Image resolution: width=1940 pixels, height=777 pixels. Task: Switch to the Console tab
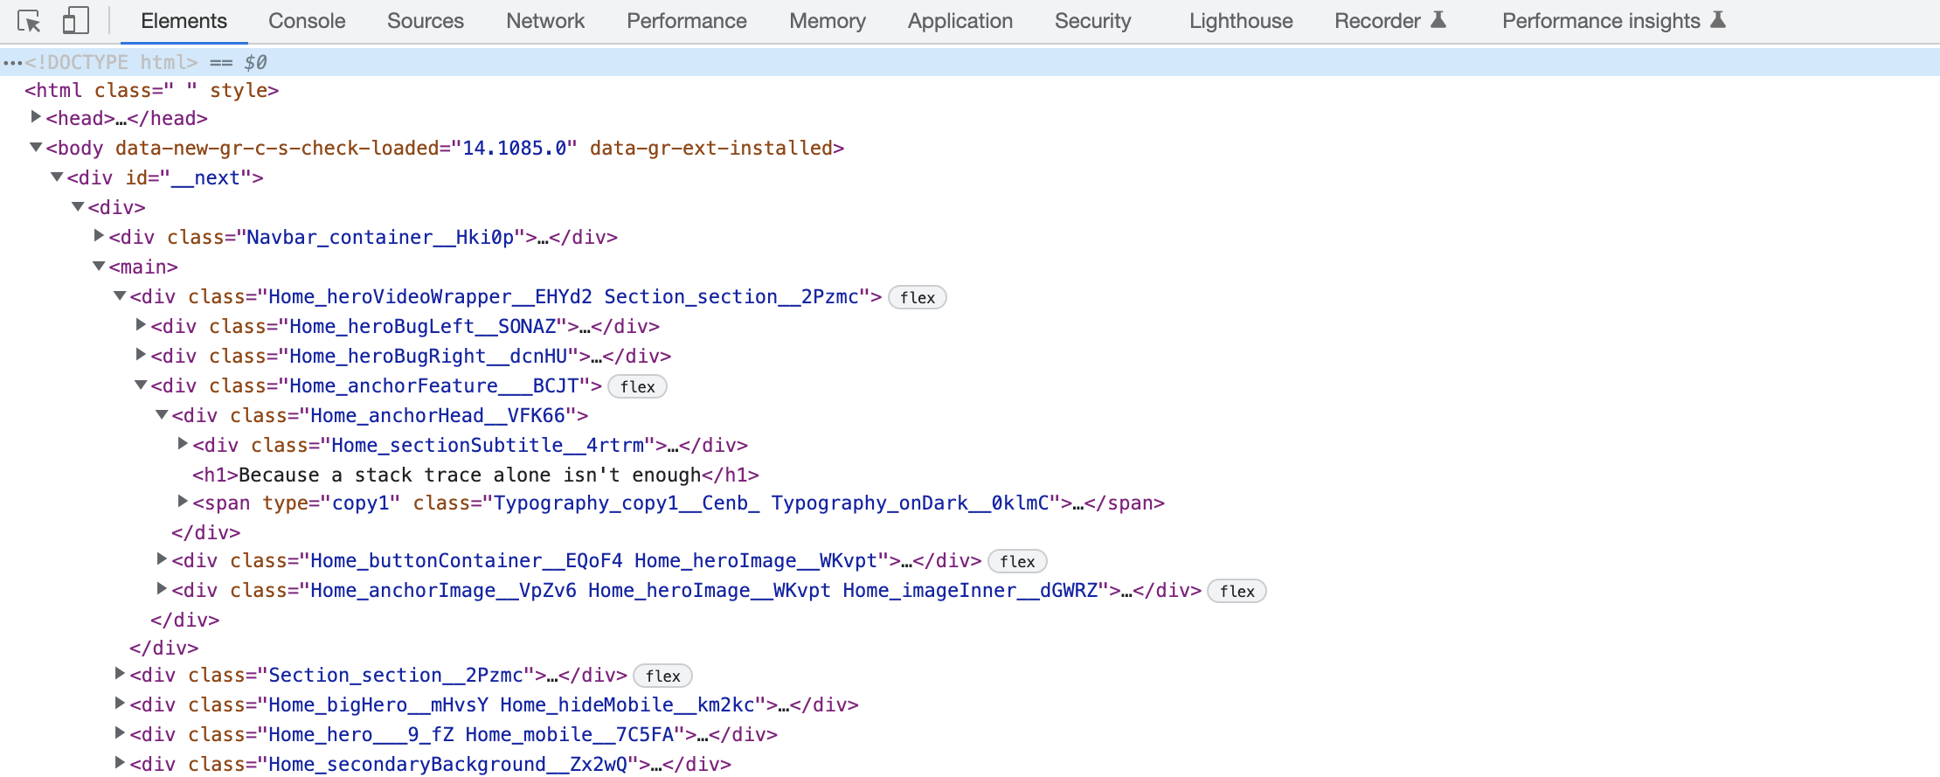[307, 21]
